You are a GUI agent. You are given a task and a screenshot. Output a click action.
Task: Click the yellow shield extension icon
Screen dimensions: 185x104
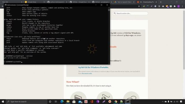[167, 6]
